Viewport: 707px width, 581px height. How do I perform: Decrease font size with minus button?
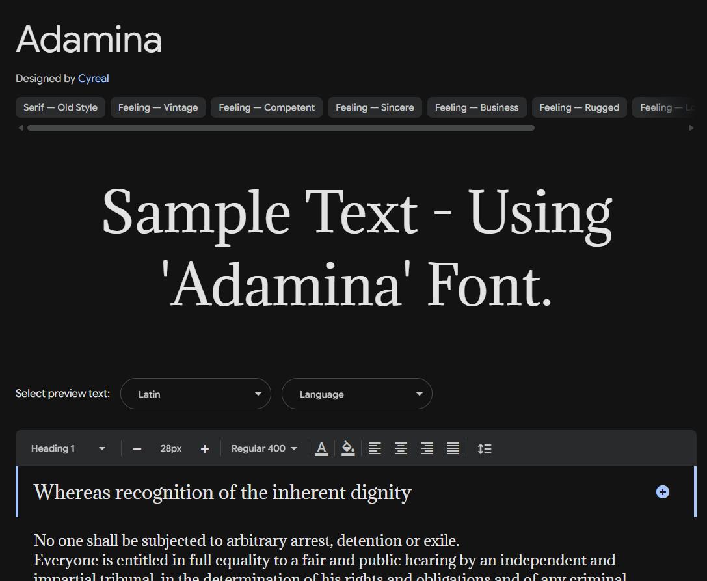(137, 449)
